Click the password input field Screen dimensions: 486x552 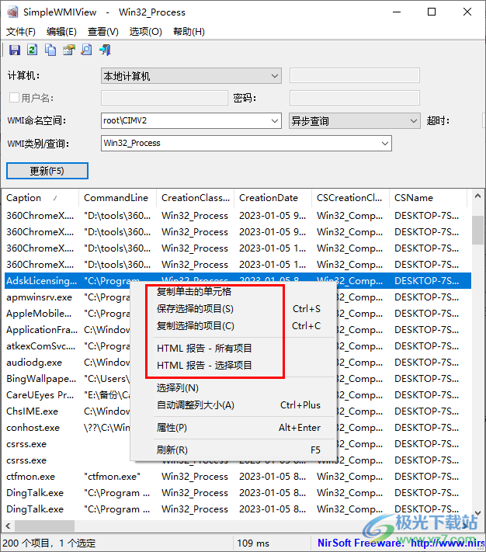(x=355, y=98)
